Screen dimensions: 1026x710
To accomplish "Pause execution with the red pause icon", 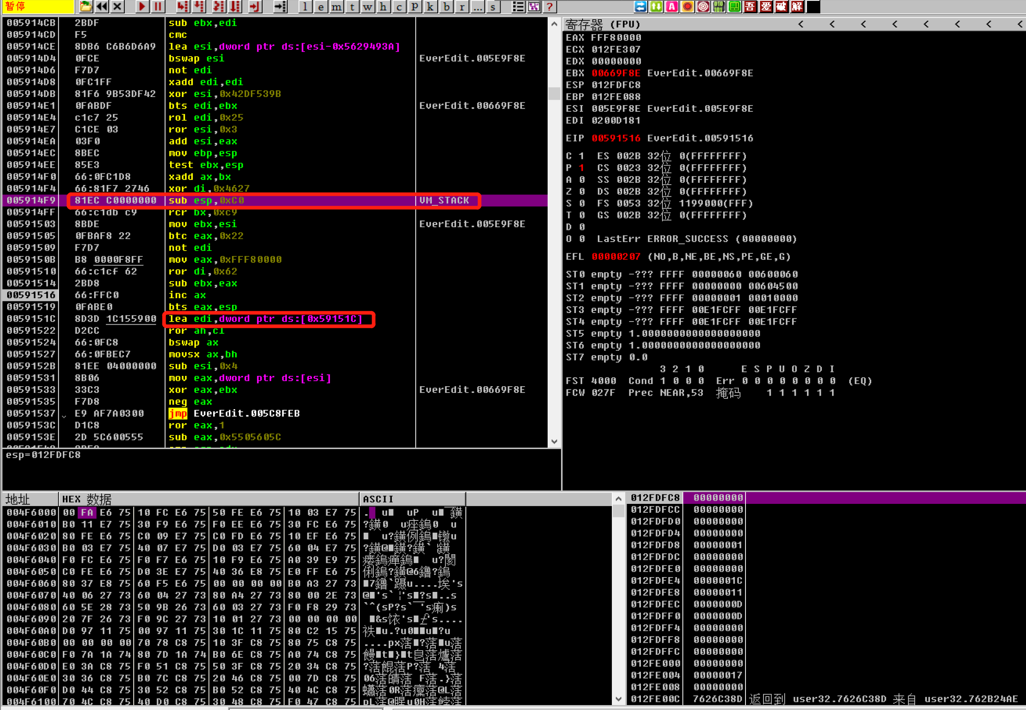I will pyautogui.click(x=158, y=6).
